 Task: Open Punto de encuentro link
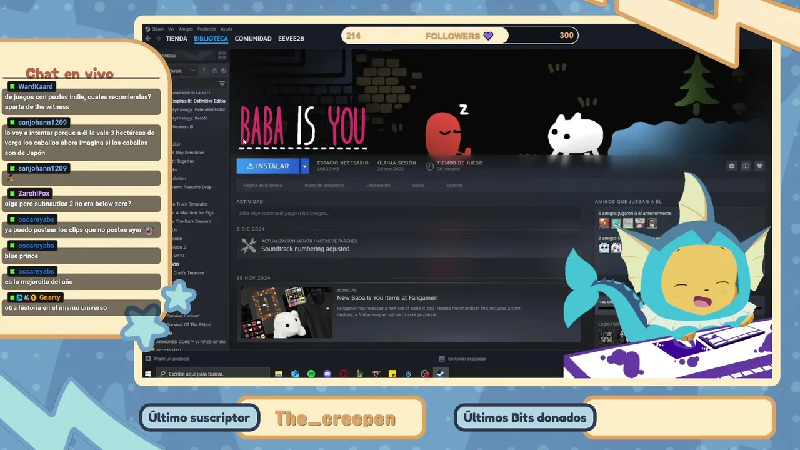coord(324,185)
